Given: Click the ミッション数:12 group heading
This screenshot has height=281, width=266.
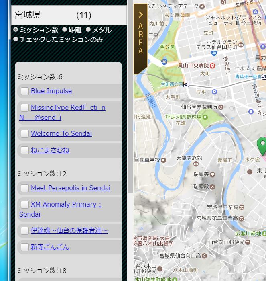Looking at the screenshot, I should pyautogui.click(x=42, y=174).
